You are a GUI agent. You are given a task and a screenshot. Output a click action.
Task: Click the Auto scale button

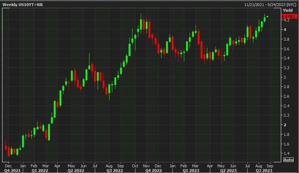(x=288, y=160)
